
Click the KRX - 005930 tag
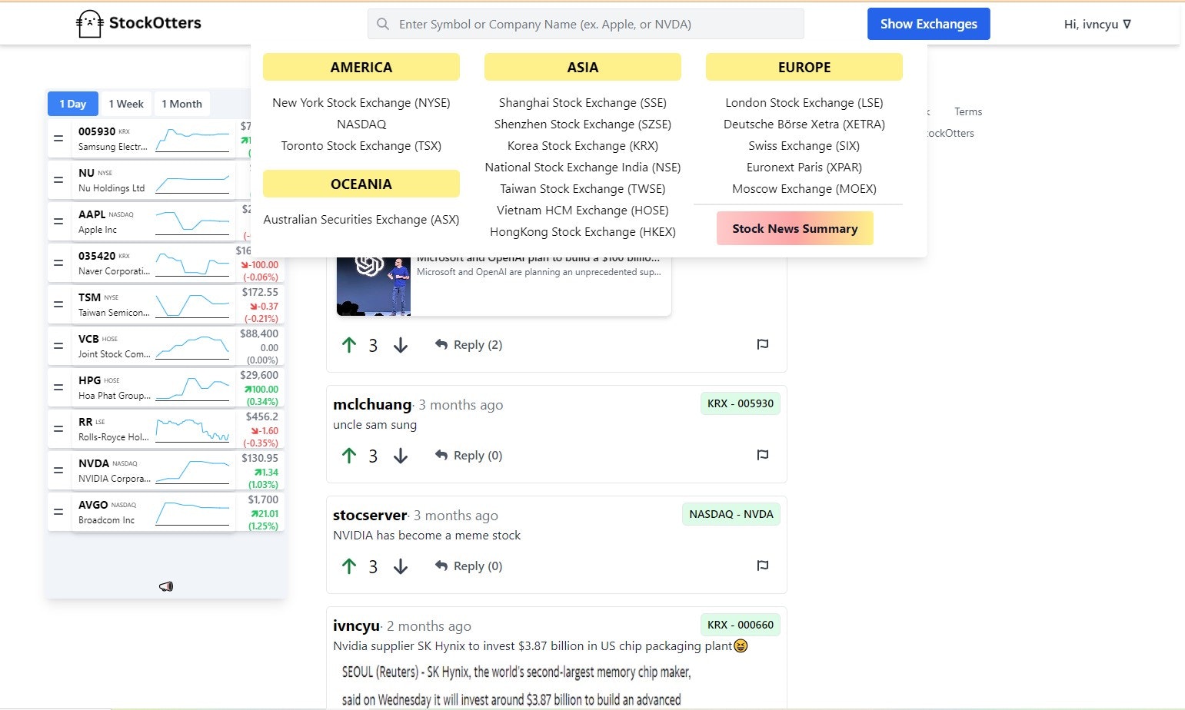point(741,403)
